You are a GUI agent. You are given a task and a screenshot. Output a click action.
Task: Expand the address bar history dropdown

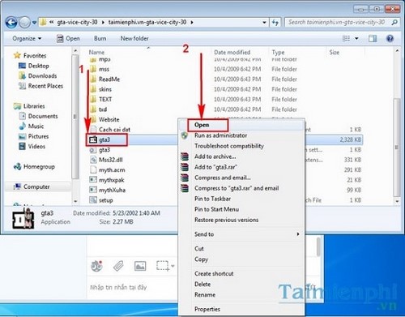coord(264,23)
